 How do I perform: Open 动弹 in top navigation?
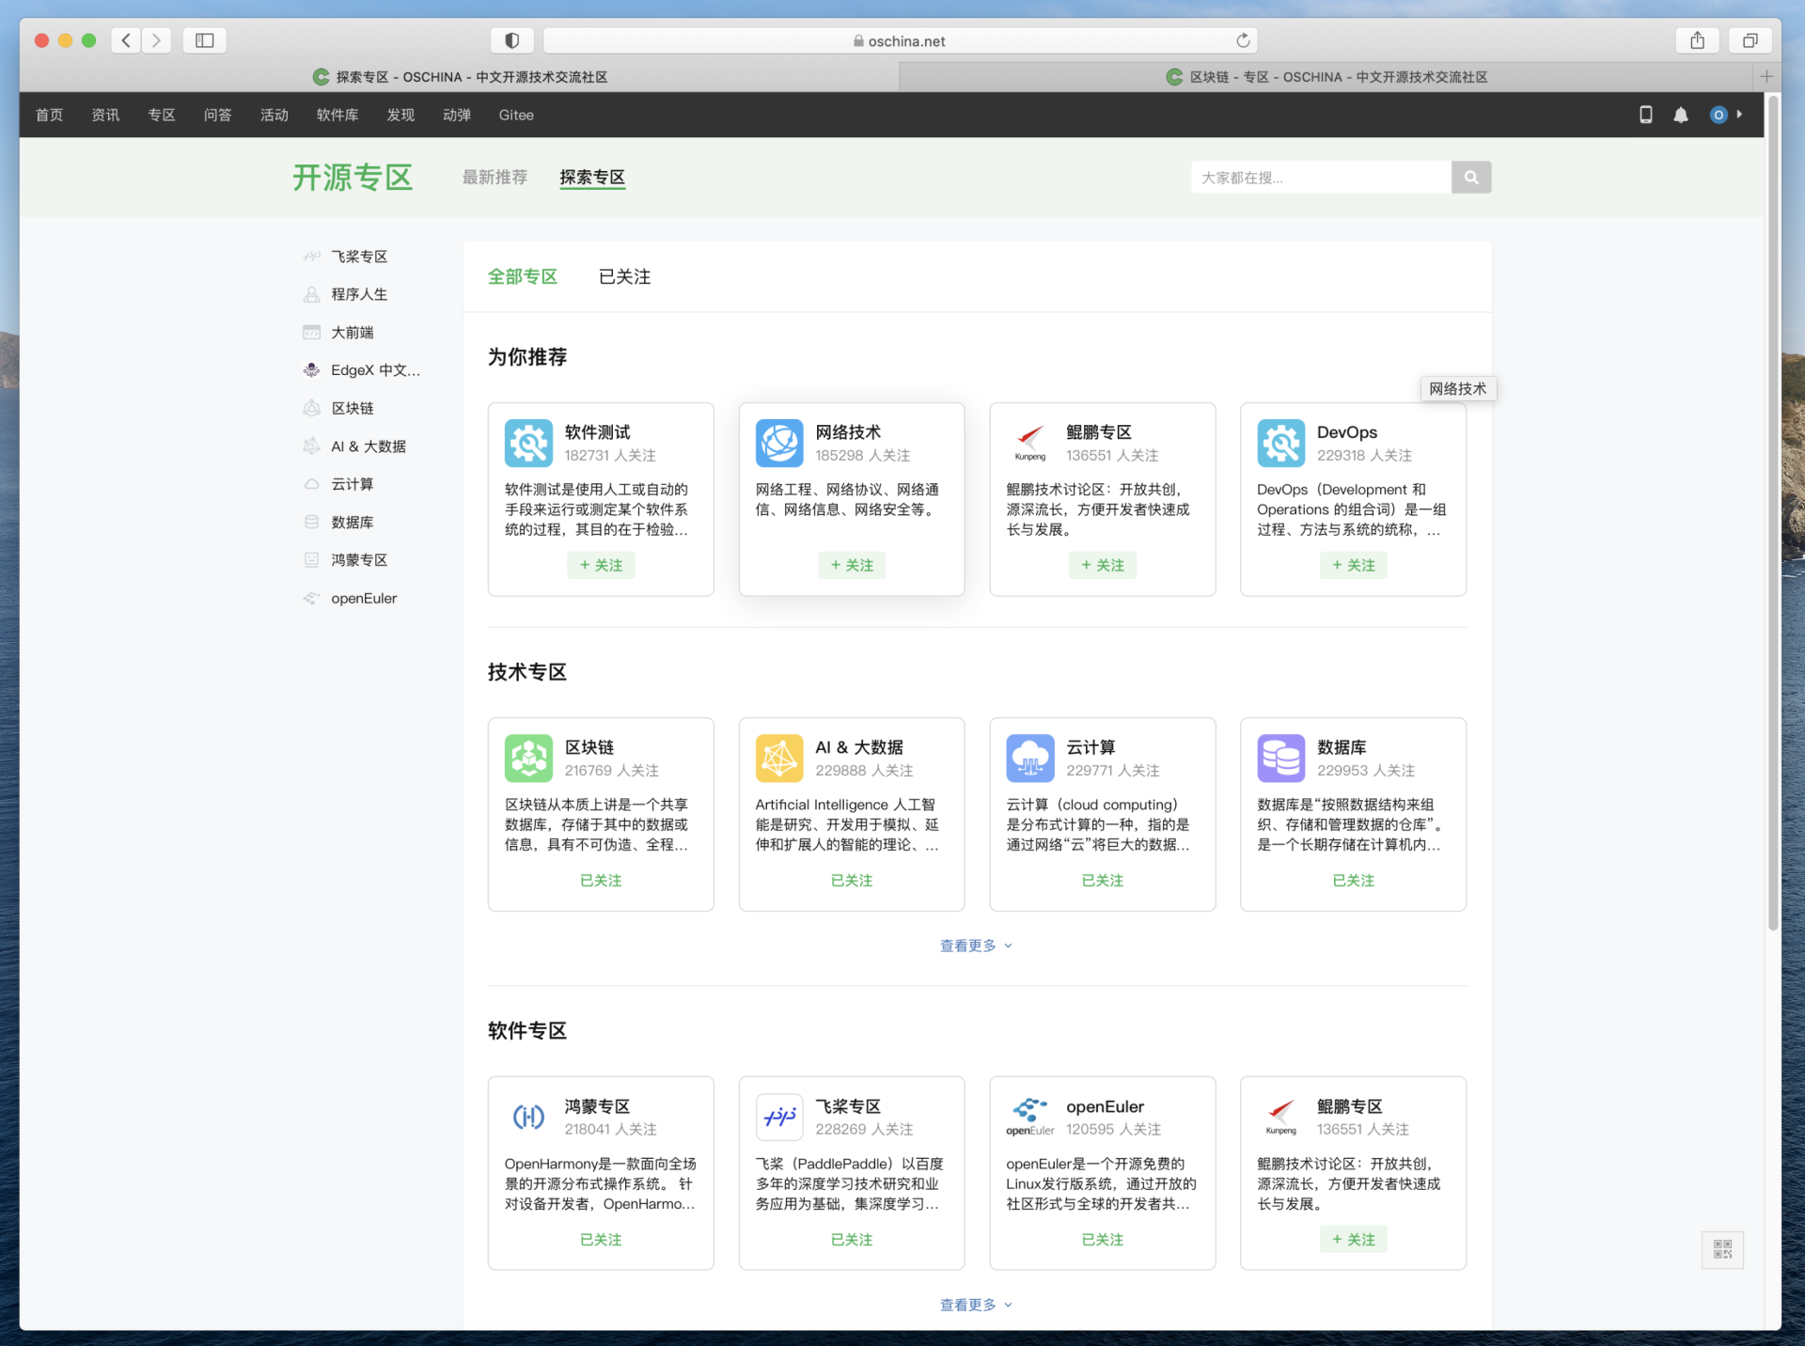[x=457, y=115]
